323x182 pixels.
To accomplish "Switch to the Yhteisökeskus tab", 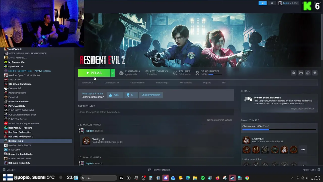I will coord(137,83).
